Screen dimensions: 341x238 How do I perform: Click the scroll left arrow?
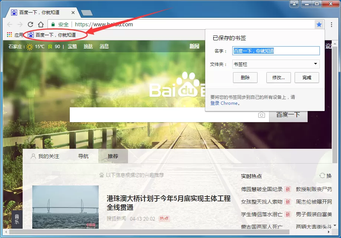click(6, 232)
